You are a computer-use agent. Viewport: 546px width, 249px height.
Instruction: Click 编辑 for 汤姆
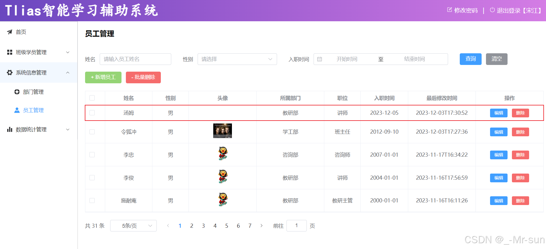pos(499,113)
